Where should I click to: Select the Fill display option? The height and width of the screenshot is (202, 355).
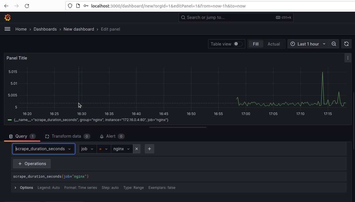pos(256,44)
